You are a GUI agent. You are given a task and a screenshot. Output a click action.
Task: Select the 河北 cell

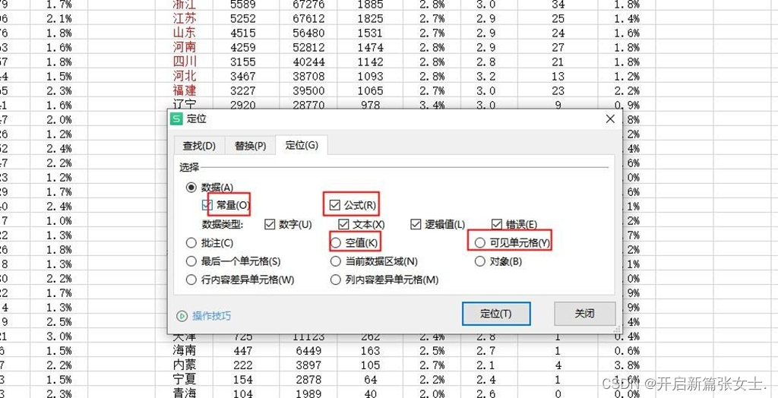[x=184, y=76]
